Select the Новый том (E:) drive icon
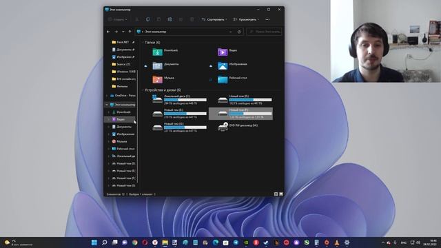The width and height of the screenshot is (441, 248). coord(157,113)
